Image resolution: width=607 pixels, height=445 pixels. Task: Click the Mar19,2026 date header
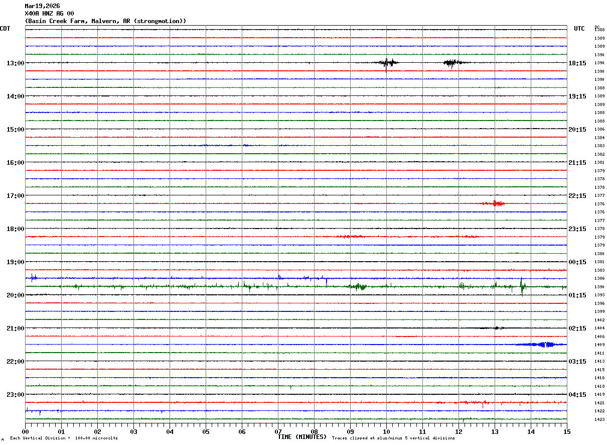pos(42,6)
